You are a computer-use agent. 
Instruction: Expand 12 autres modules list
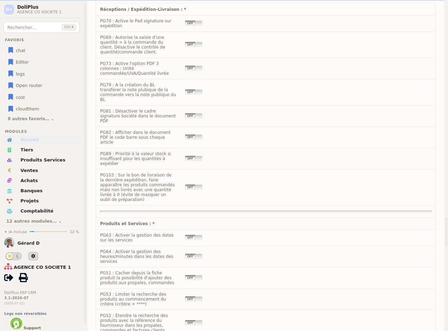click(x=34, y=221)
